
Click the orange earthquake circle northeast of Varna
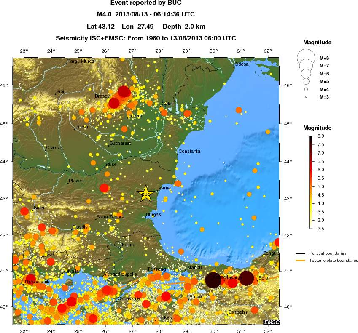178,183
